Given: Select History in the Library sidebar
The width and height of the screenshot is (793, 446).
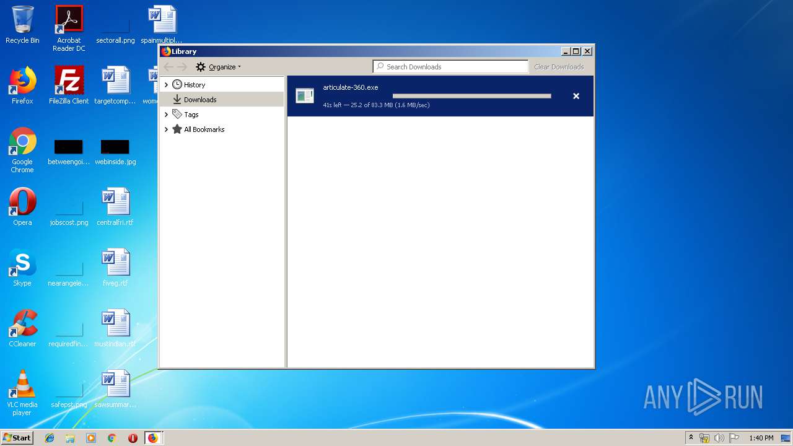Looking at the screenshot, I should [x=195, y=85].
